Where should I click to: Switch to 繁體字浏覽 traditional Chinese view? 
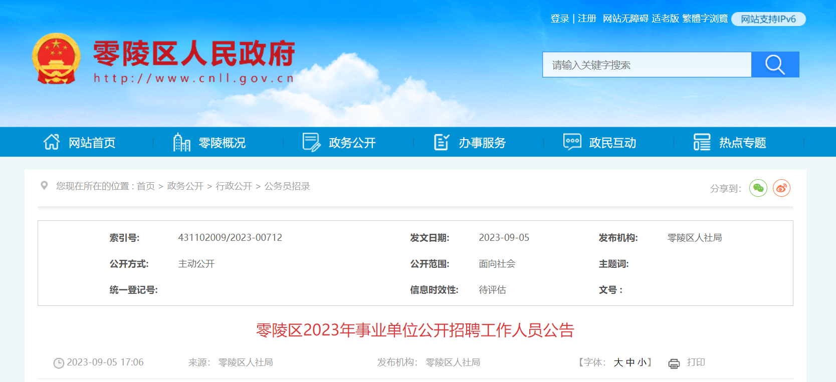pyautogui.click(x=705, y=19)
